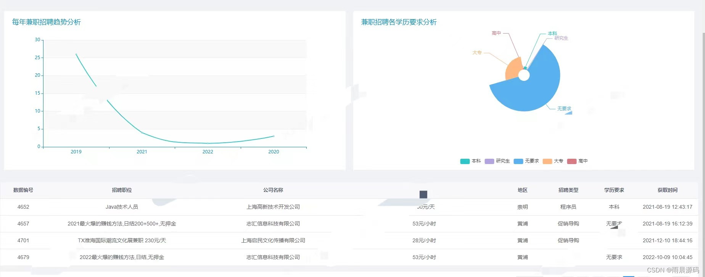Click the 2022最火爆的赚钱方法 job title cell

tap(122, 257)
